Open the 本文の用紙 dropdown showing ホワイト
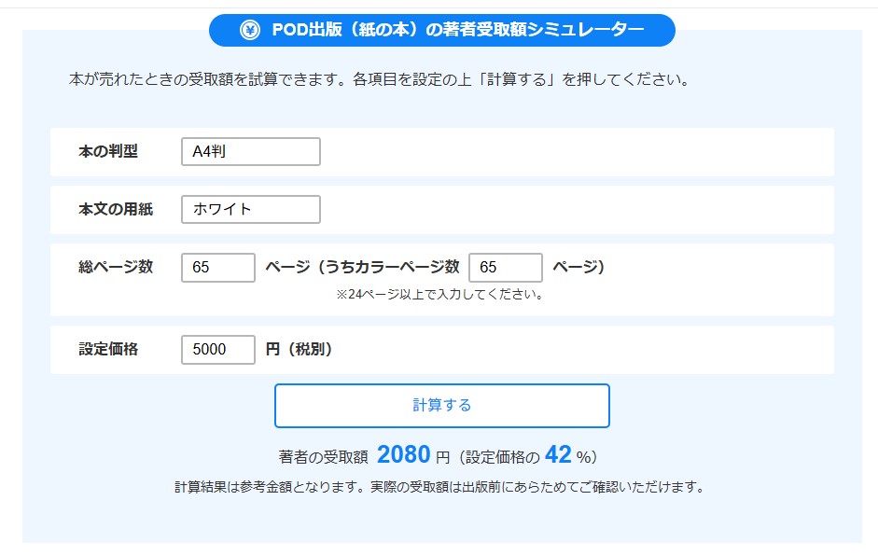Viewport: 878px width, 556px height. pos(250,209)
